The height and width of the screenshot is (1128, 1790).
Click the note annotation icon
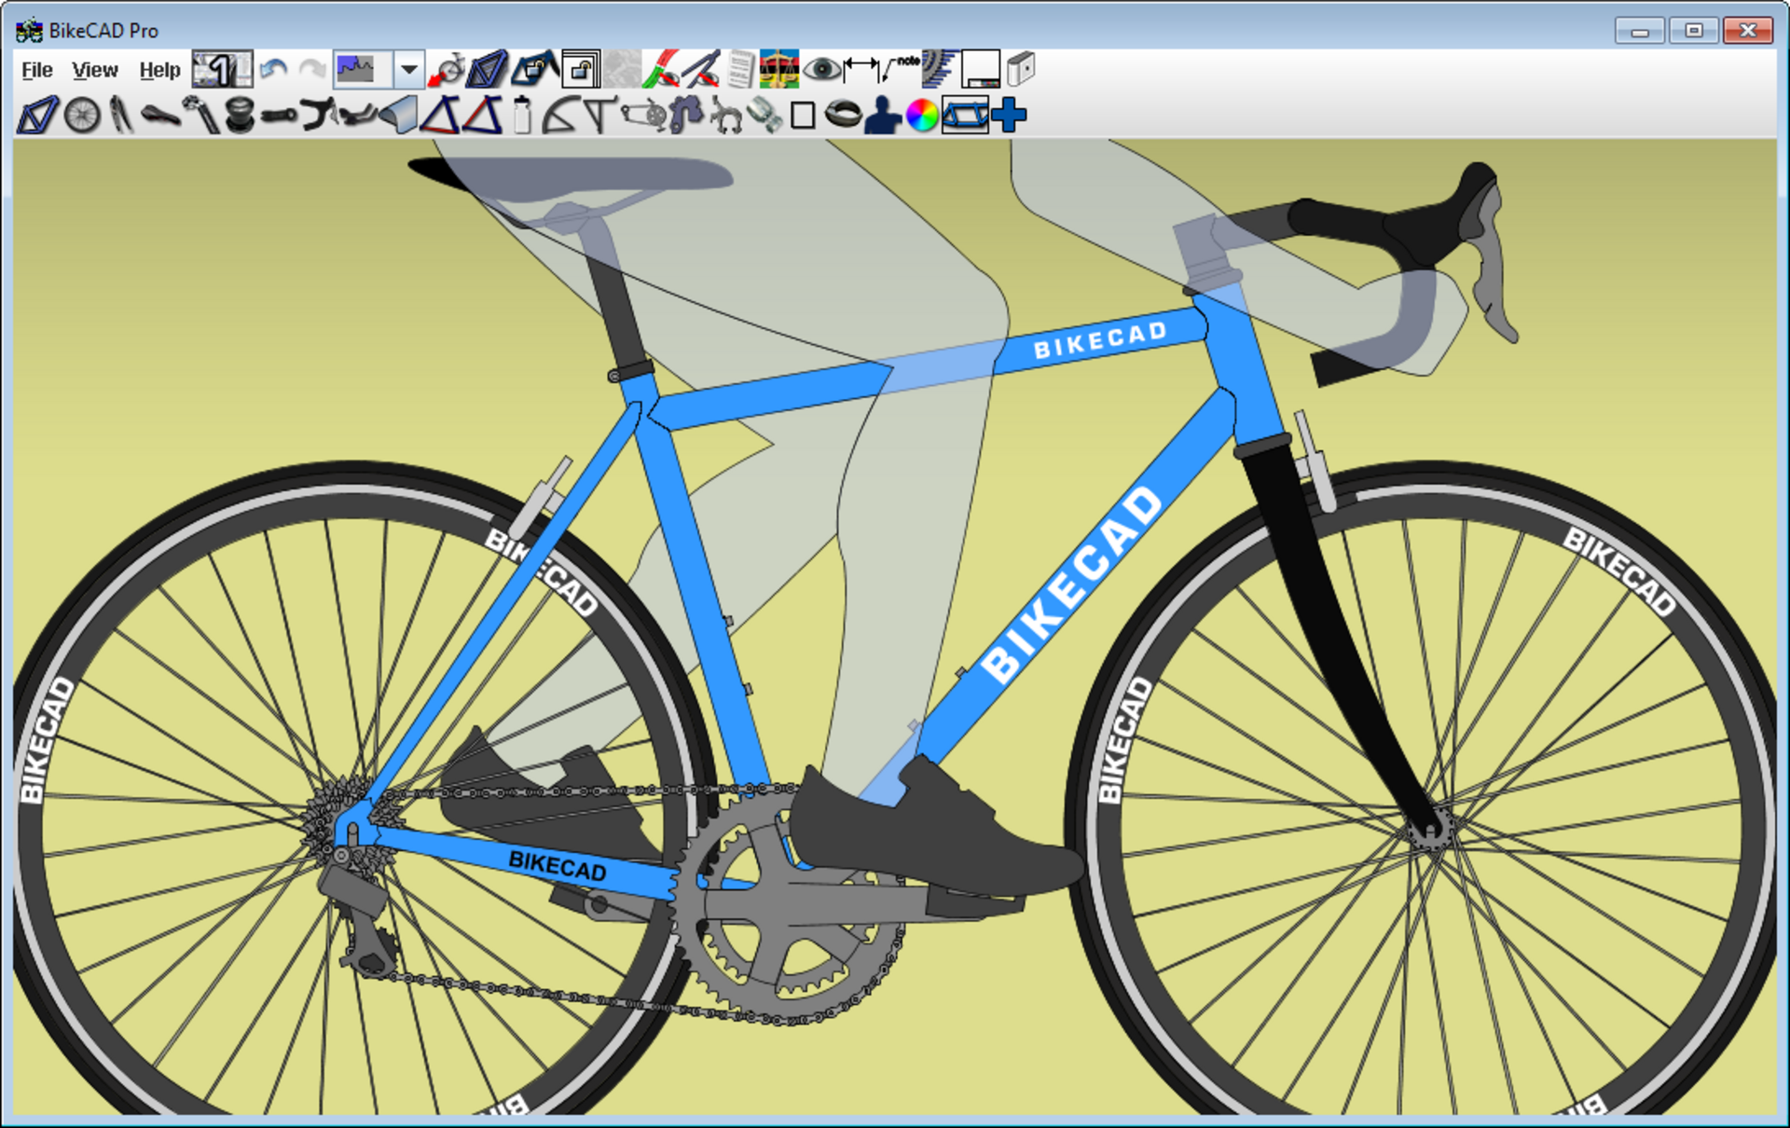(901, 69)
